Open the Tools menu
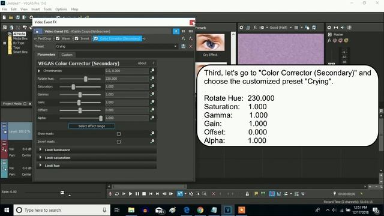The width and height of the screenshot is (384, 216). pos(47,9)
